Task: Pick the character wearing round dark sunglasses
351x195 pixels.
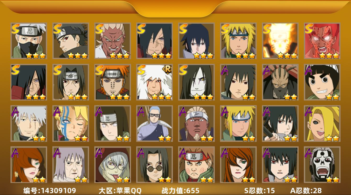Action: [155, 165]
